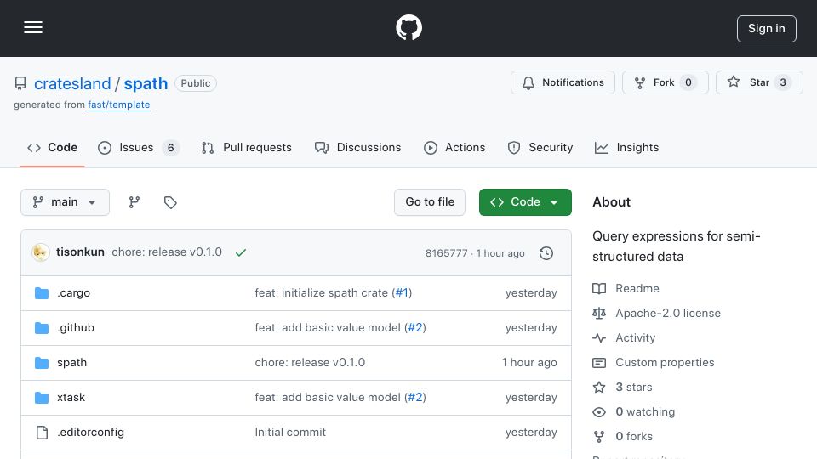The height and width of the screenshot is (459, 817).
Task: View branches via branch icon
Action: (x=134, y=202)
